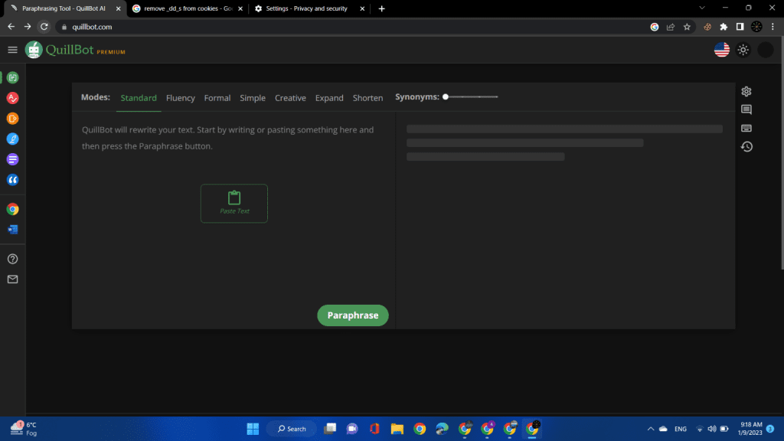Share this page from address bar
Viewport: 784px width, 441px height.
(671, 27)
